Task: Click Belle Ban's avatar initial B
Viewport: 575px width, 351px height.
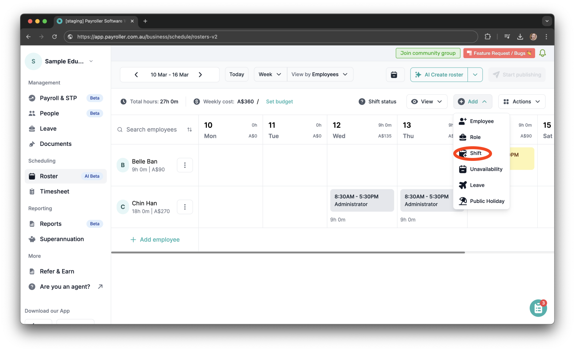Action: pyautogui.click(x=123, y=165)
